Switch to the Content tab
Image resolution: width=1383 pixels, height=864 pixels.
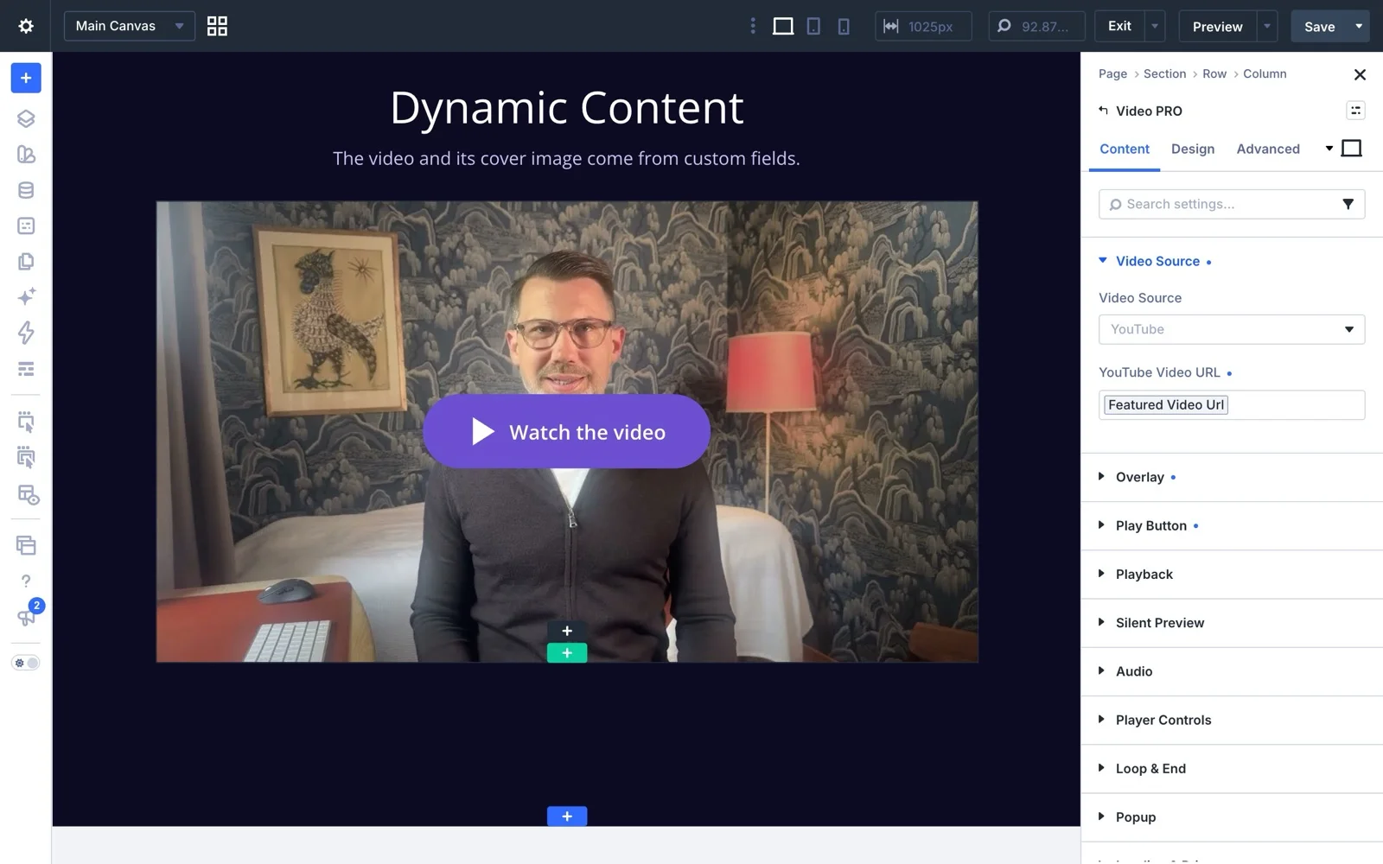[x=1124, y=149]
